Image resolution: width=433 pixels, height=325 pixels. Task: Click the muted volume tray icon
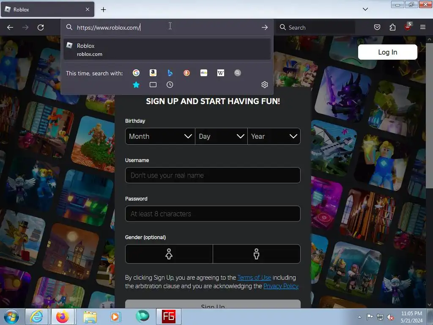click(x=390, y=317)
